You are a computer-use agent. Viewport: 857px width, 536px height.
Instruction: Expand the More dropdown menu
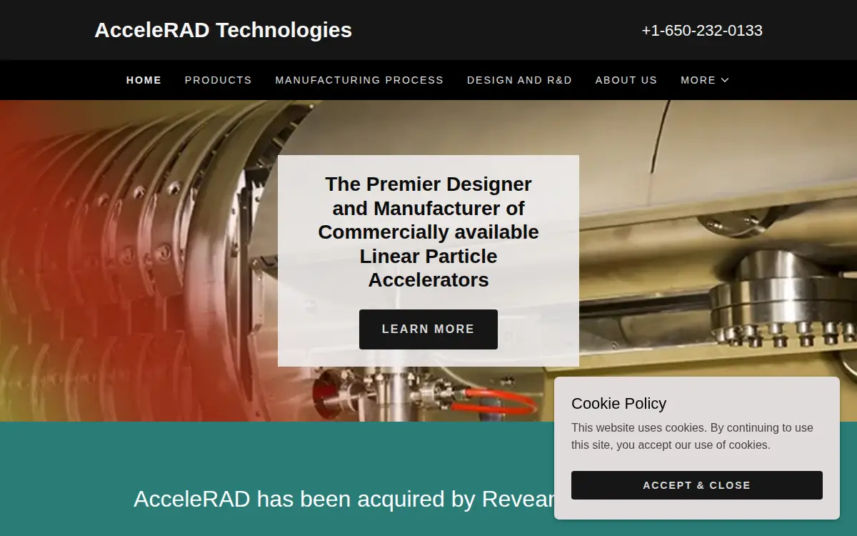[x=705, y=80]
